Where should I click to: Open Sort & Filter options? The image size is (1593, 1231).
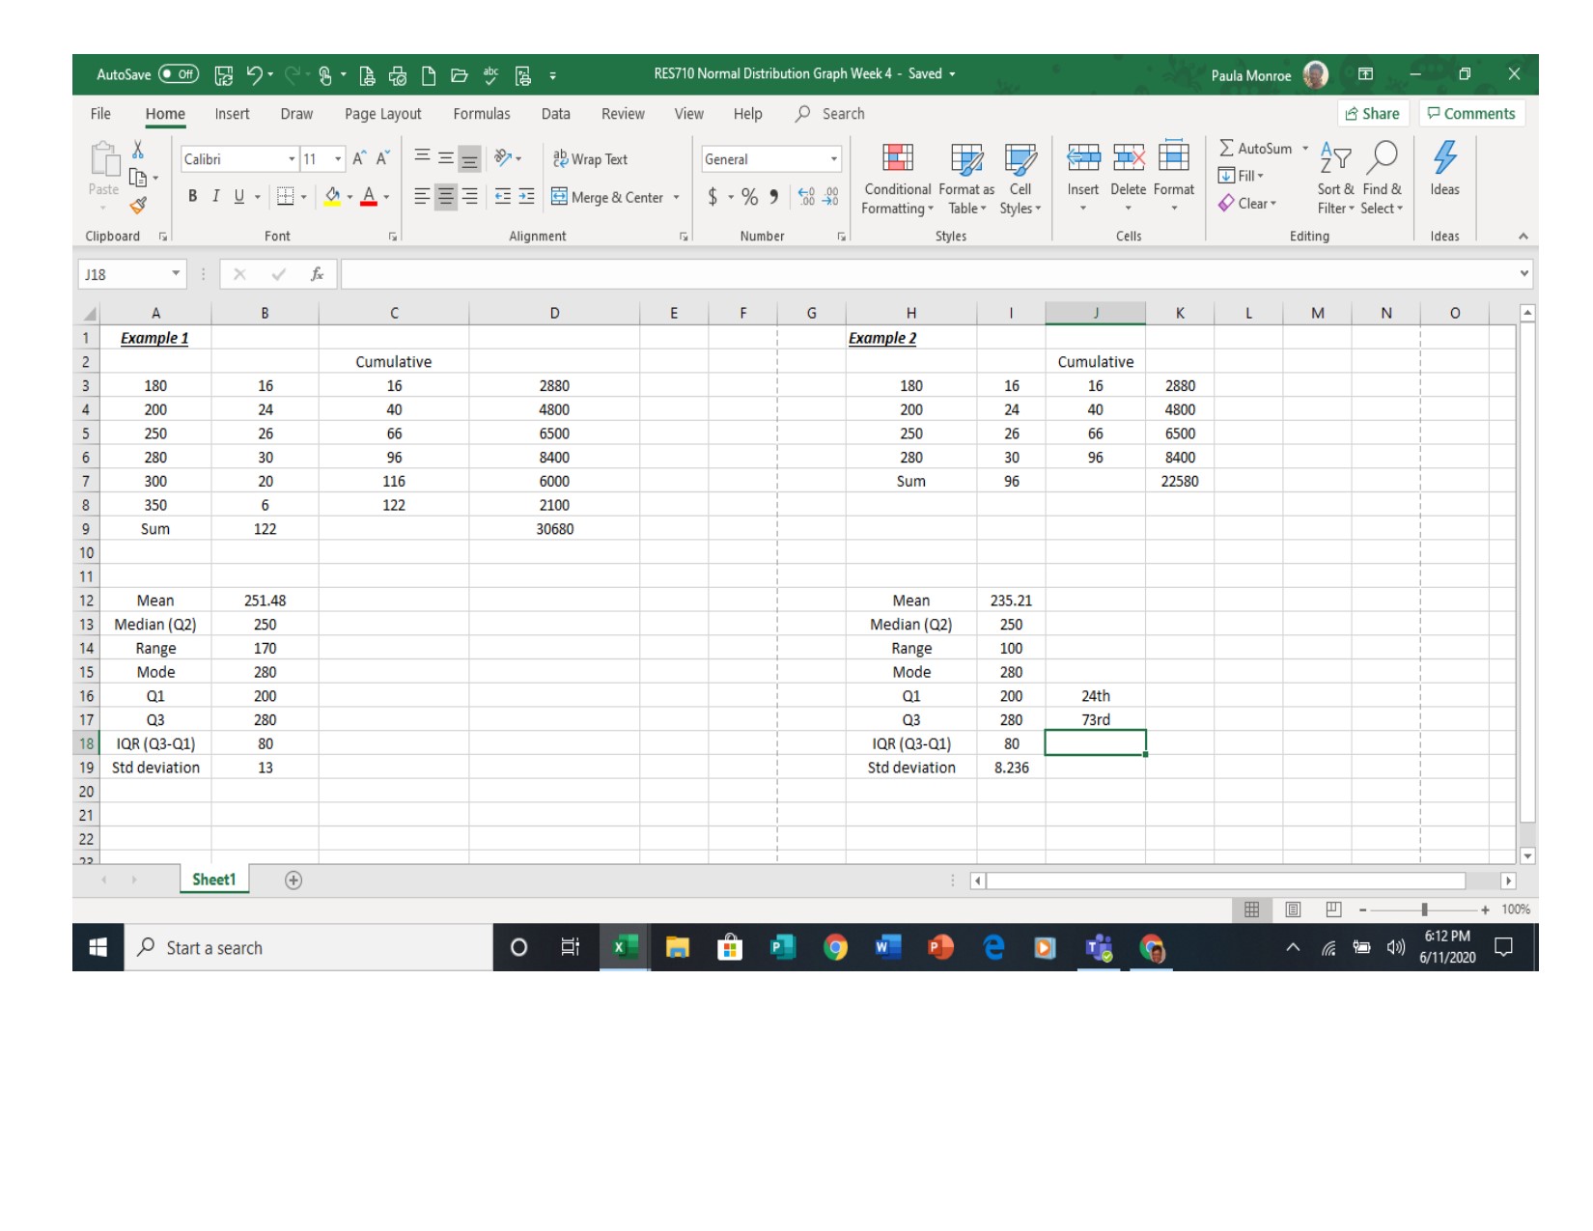click(x=1336, y=180)
